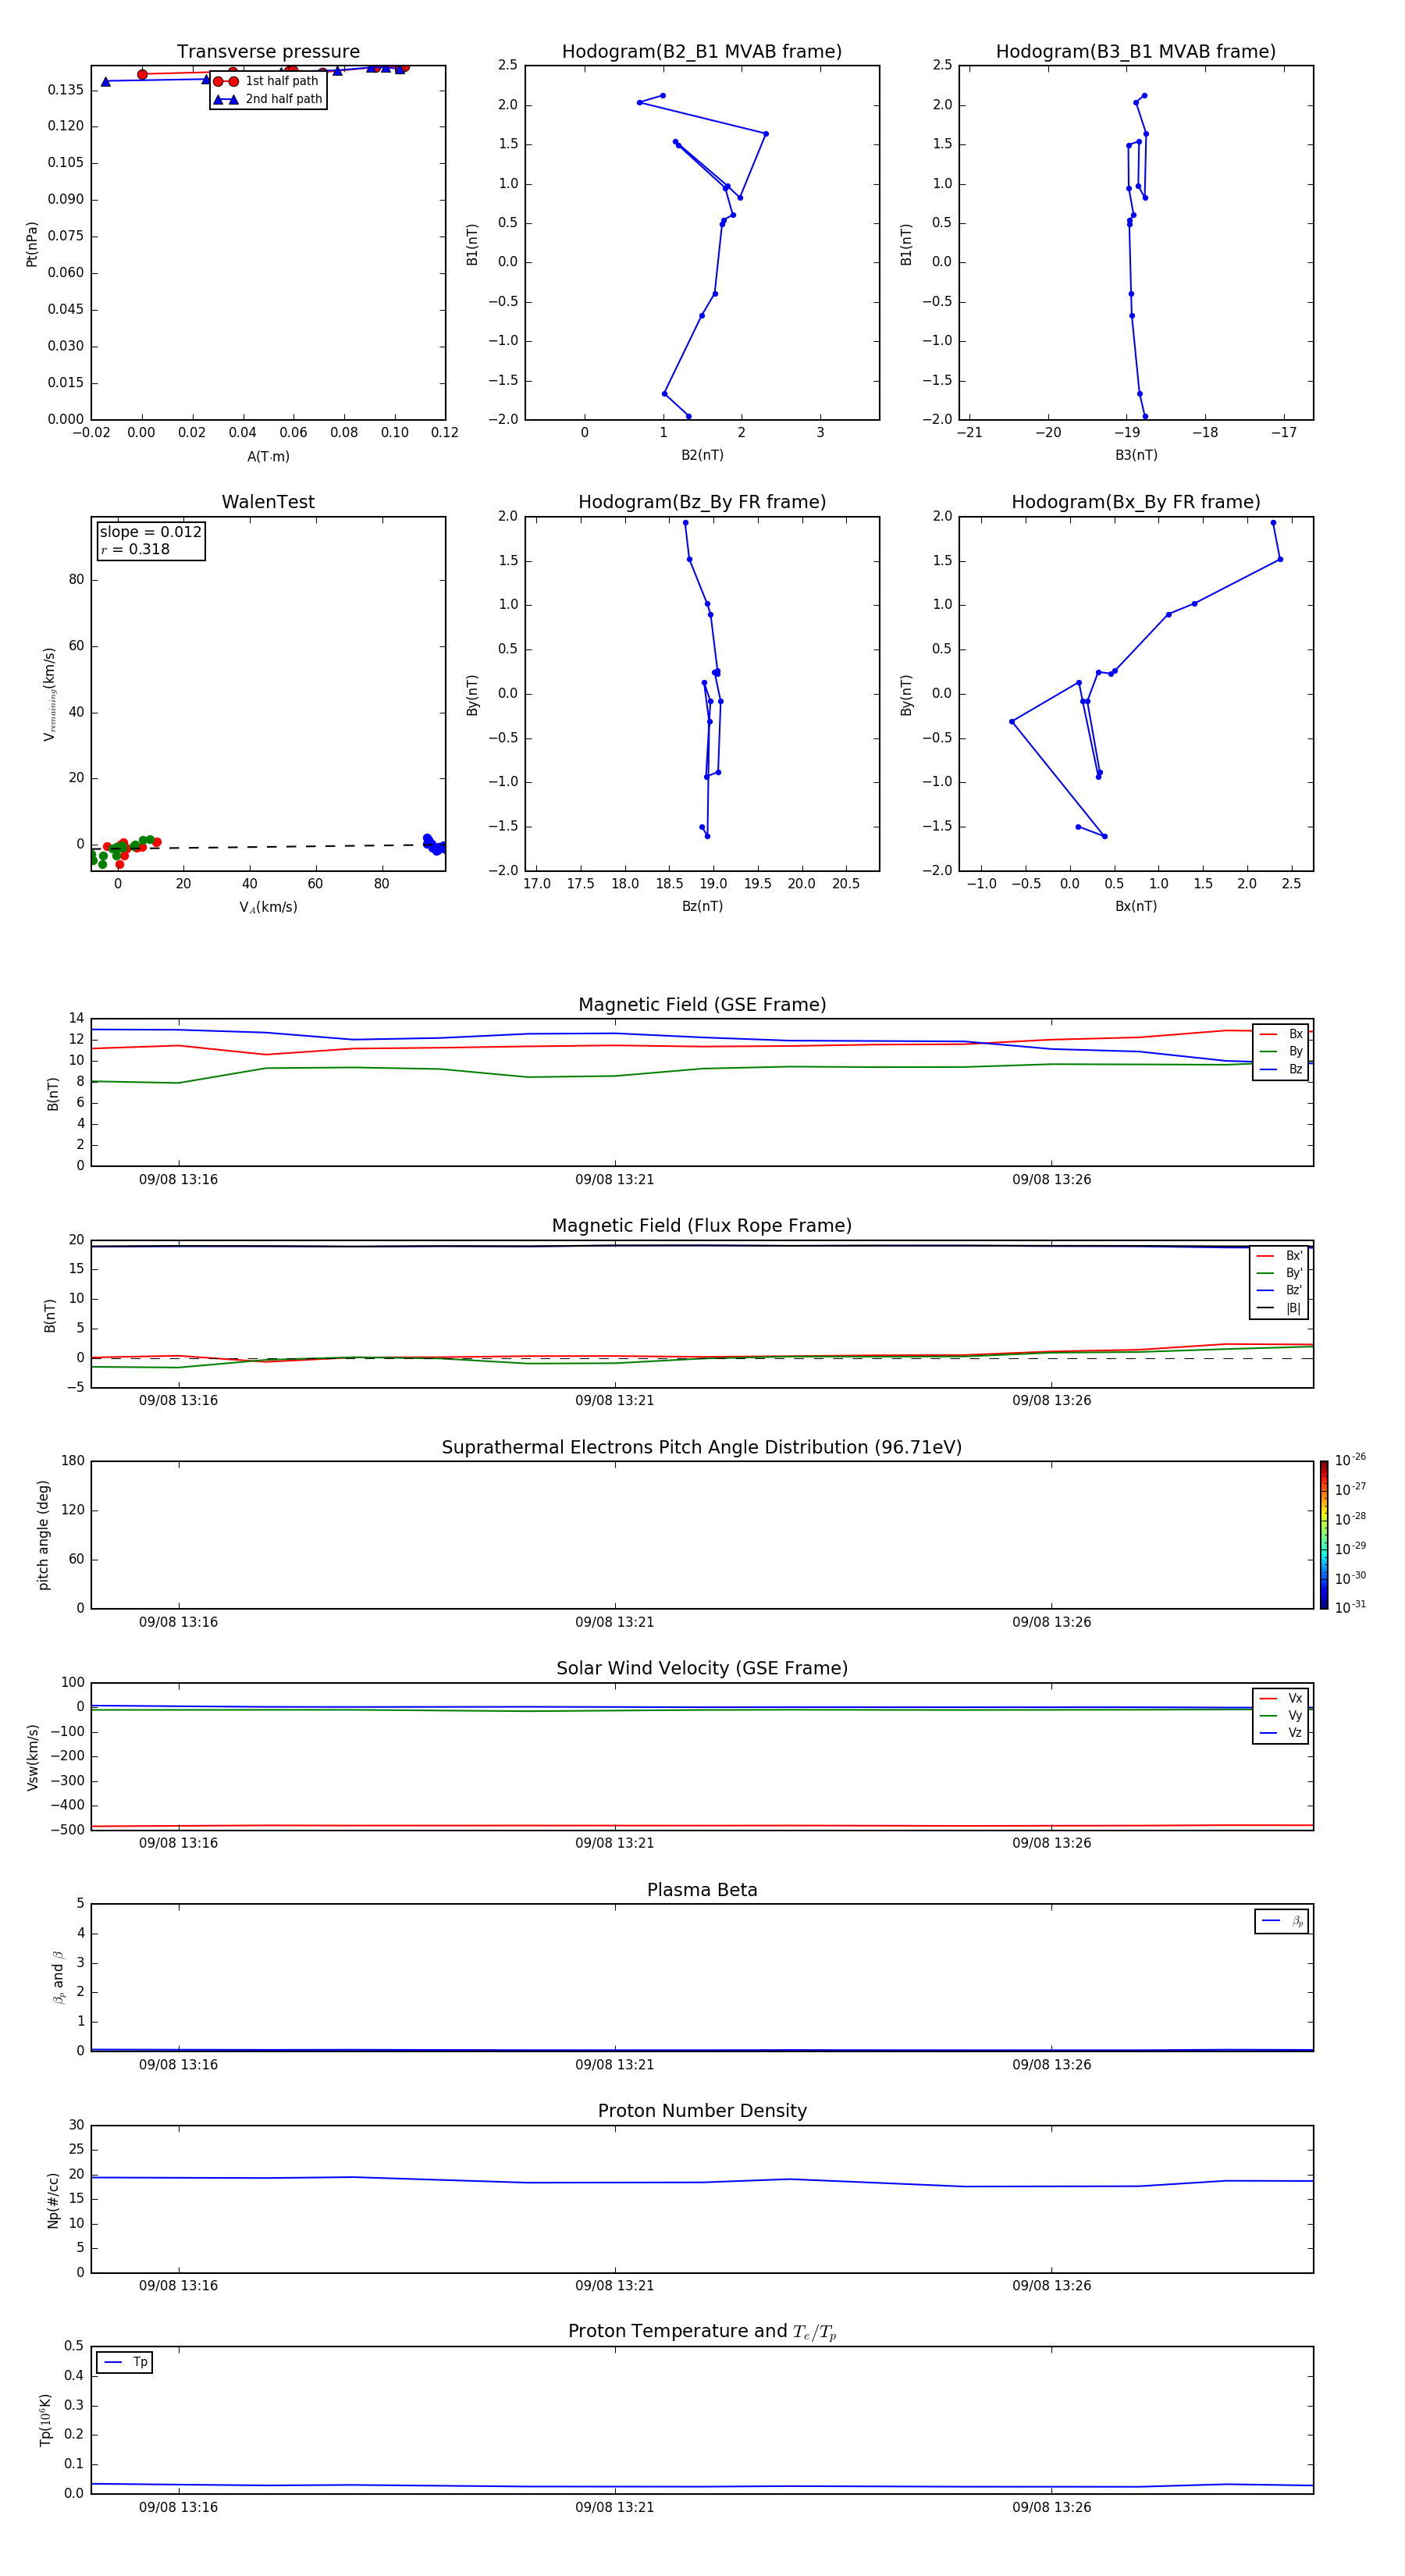Select the 'slope = 0.012' annotation
The width and height of the screenshot is (1405, 2576).
click(150, 532)
